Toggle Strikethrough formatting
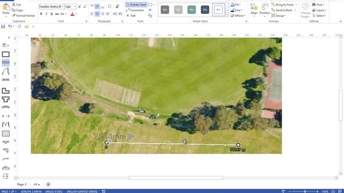The width and height of the screenshot is (344, 193). click(x=57, y=14)
